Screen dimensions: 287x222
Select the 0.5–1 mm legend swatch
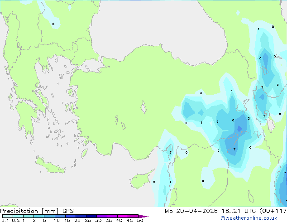click(x=18, y=216)
